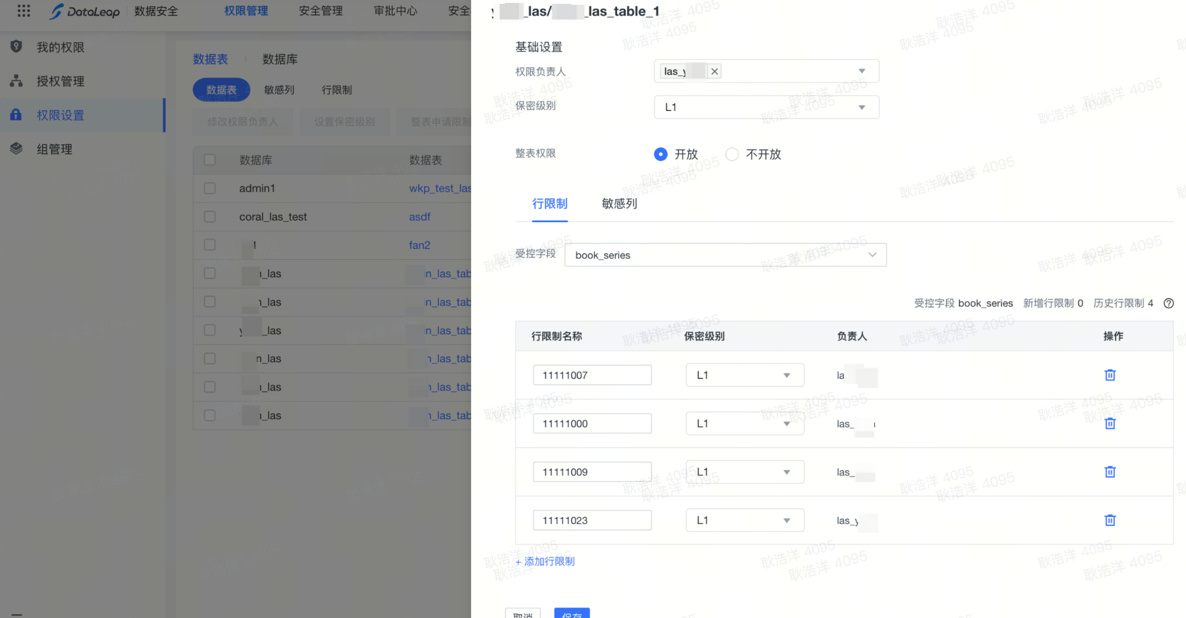The height and width of the screenshot is (618, 1186).
Task: Click the 组管理 layers icon
Action: 16,149
